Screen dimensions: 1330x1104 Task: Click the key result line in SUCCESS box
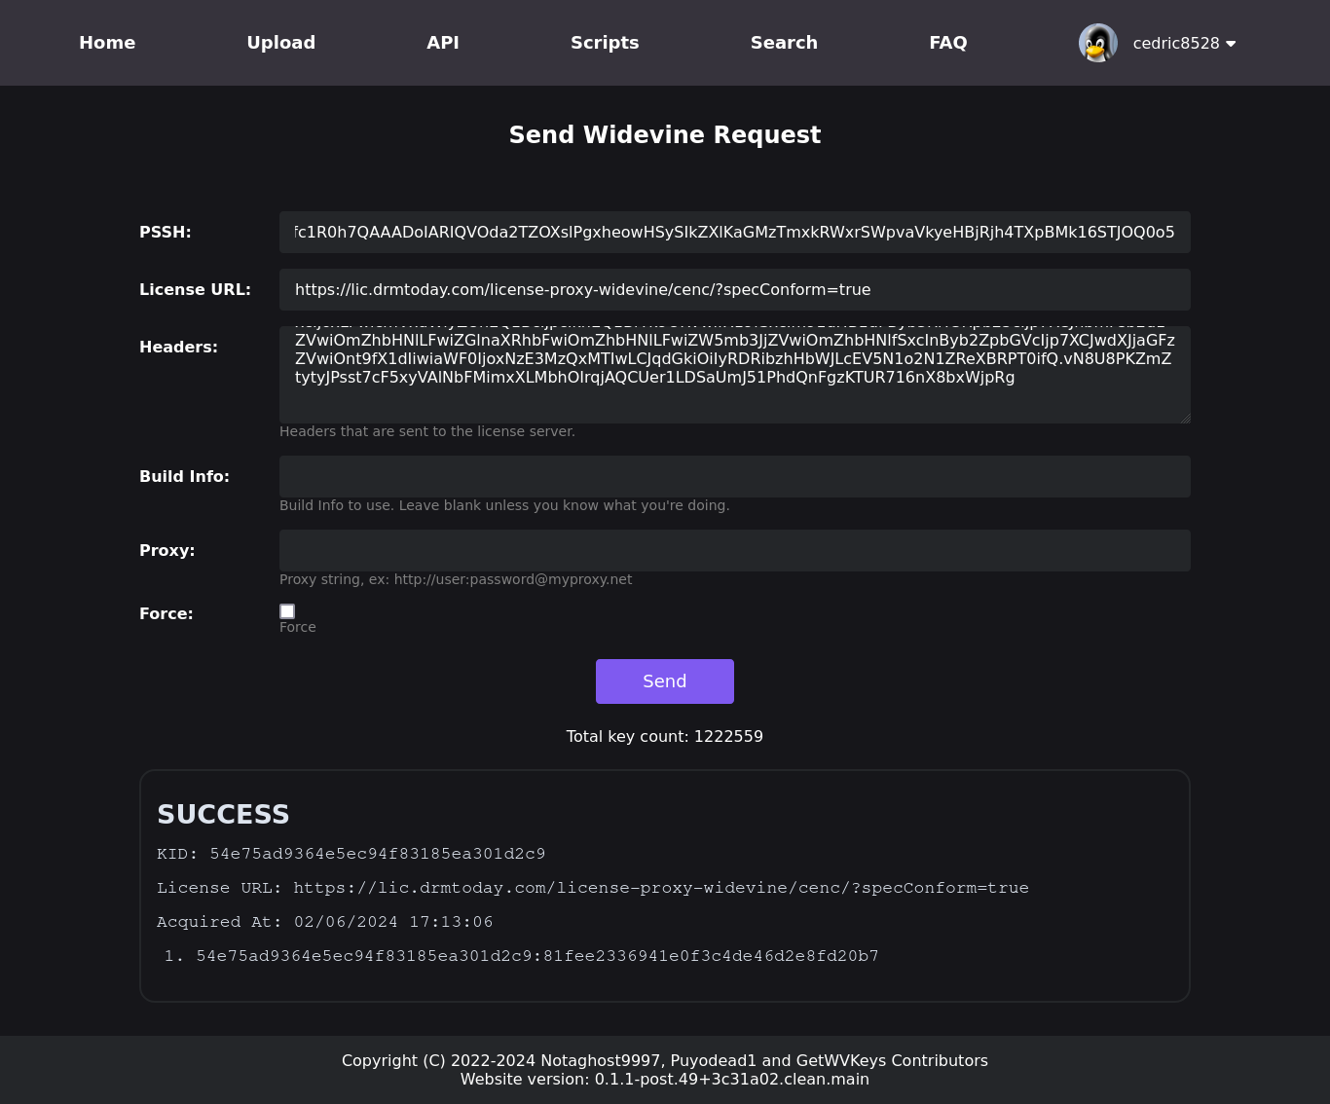(536, 956)
